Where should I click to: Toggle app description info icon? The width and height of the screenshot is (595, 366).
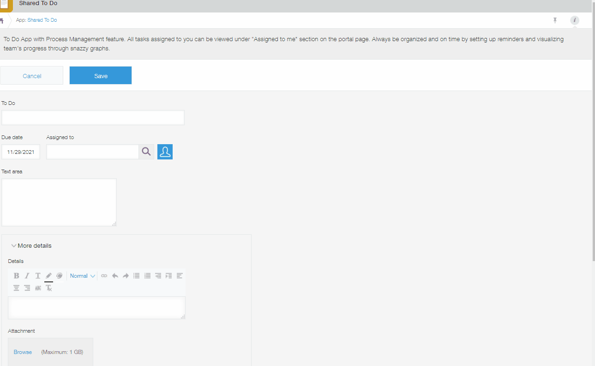point(574,20)
